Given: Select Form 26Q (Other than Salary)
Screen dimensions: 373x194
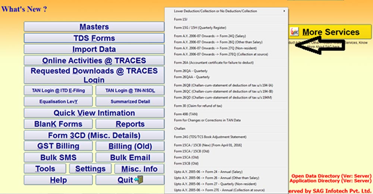Looking at the screenshot, I should (x=213, y=42).
